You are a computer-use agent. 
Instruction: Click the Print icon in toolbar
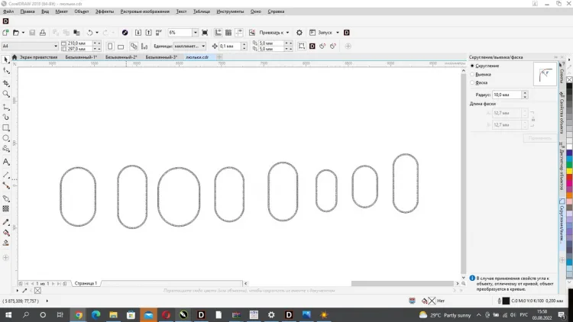click(43, 33)
